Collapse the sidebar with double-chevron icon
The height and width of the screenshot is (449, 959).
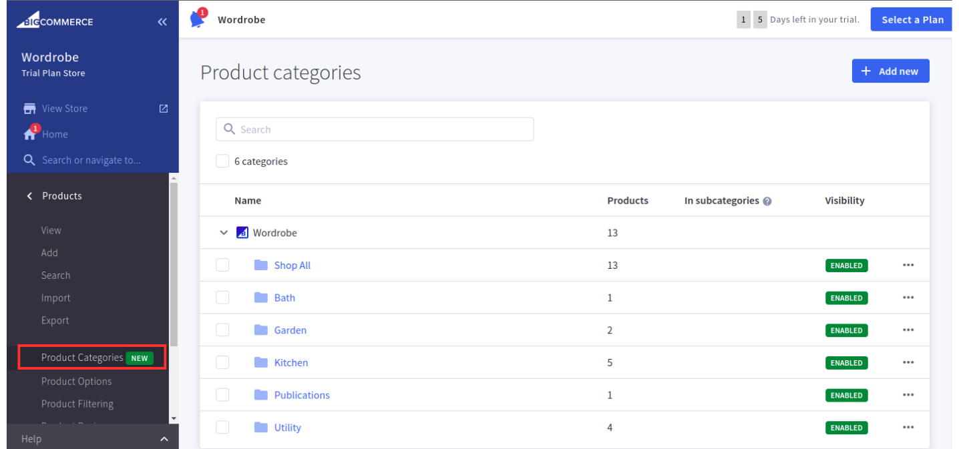162,22
